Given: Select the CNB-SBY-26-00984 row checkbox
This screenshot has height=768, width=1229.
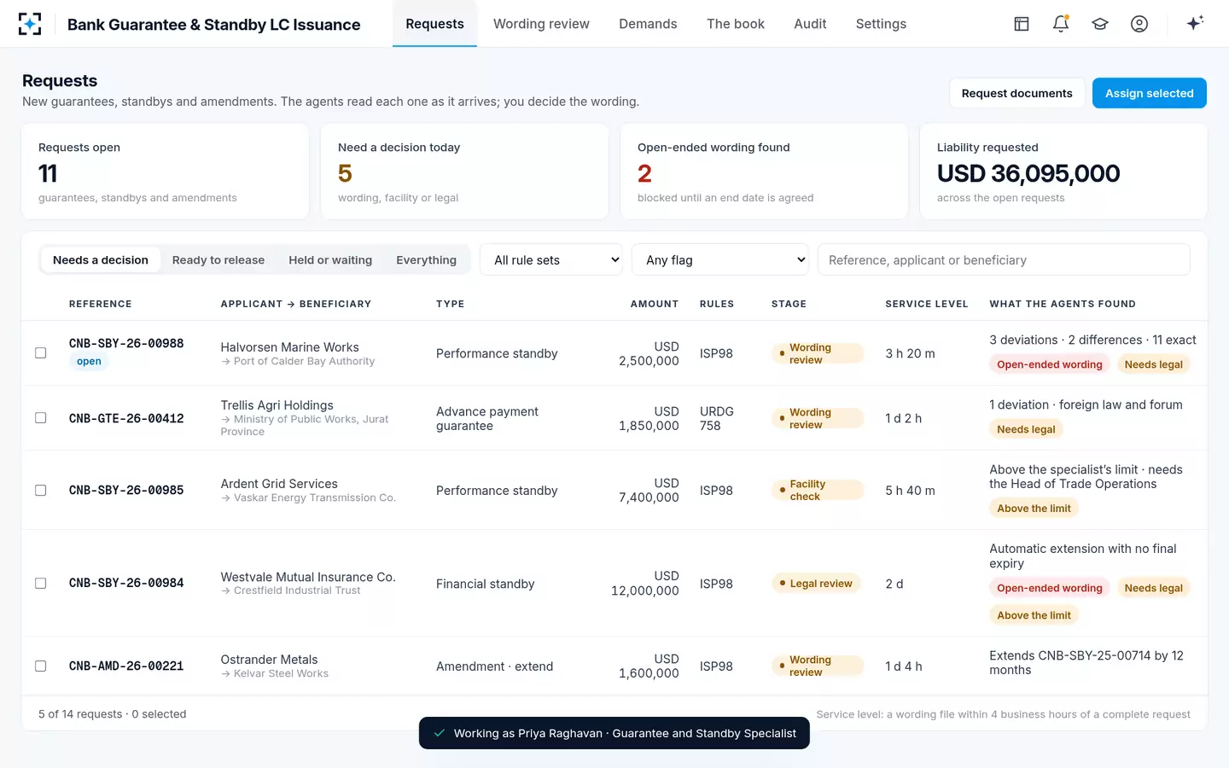Looking at the screenshot, I should point(40,584).
